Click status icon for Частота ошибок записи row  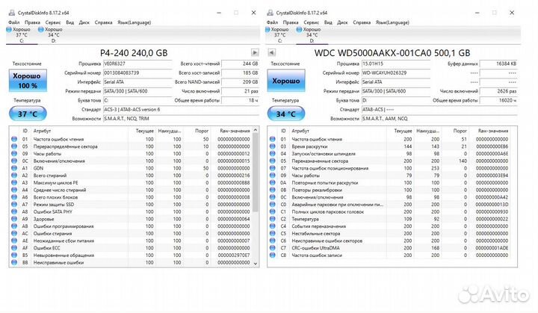(x=273, y=255)
